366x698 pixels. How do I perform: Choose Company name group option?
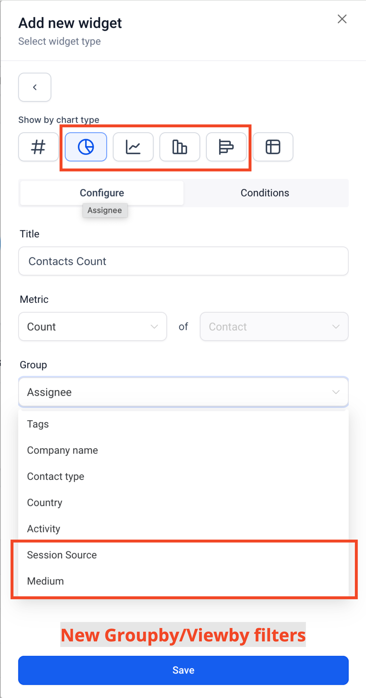point(62,450)
